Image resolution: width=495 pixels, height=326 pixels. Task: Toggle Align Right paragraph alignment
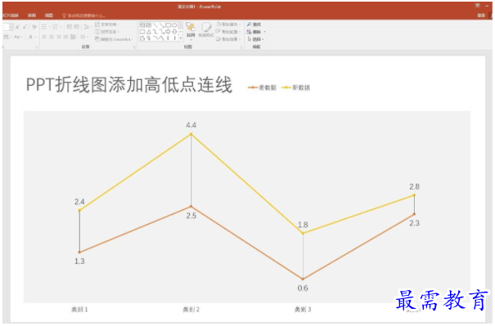pos(59,37)
